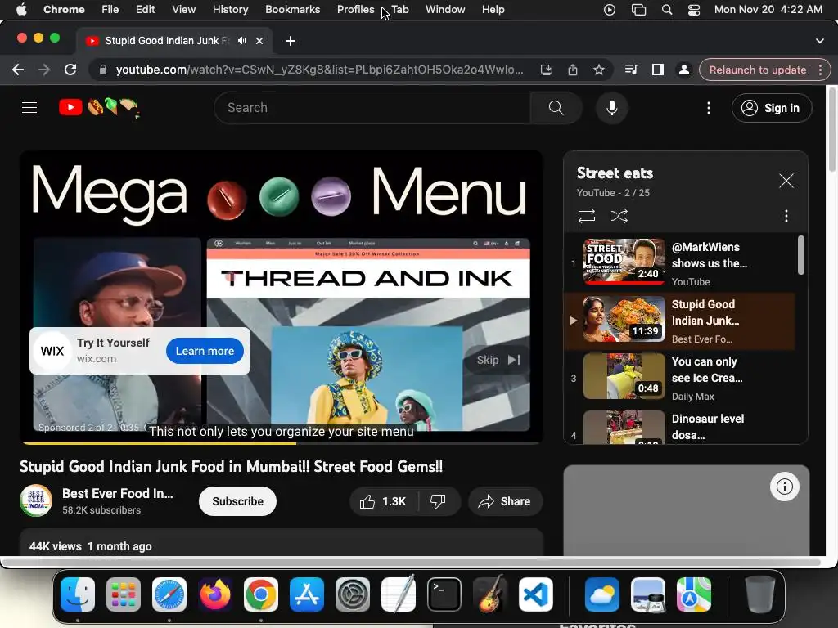Open Chrome profile avatar menu

pos(683,70)
